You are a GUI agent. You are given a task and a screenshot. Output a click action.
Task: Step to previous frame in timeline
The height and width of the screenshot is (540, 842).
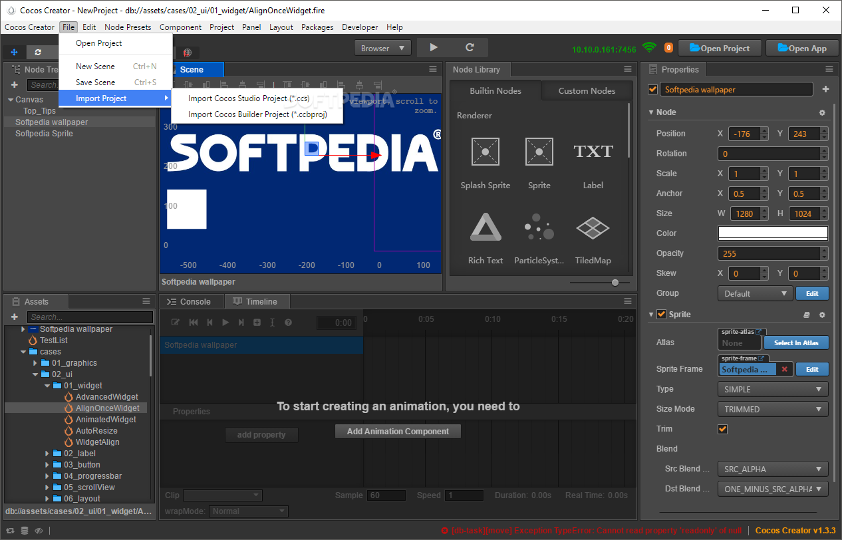[x=210, y=323]
